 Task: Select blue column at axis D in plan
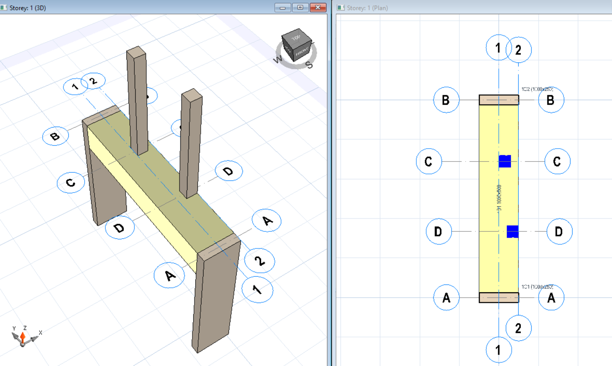click(512, 231)
